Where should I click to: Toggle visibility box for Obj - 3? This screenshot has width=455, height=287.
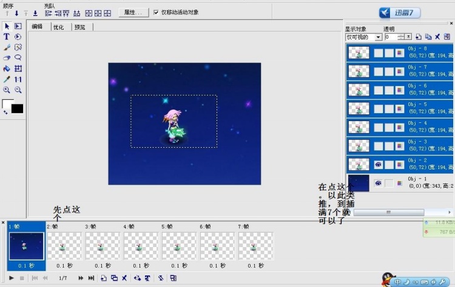coord(378,146)
